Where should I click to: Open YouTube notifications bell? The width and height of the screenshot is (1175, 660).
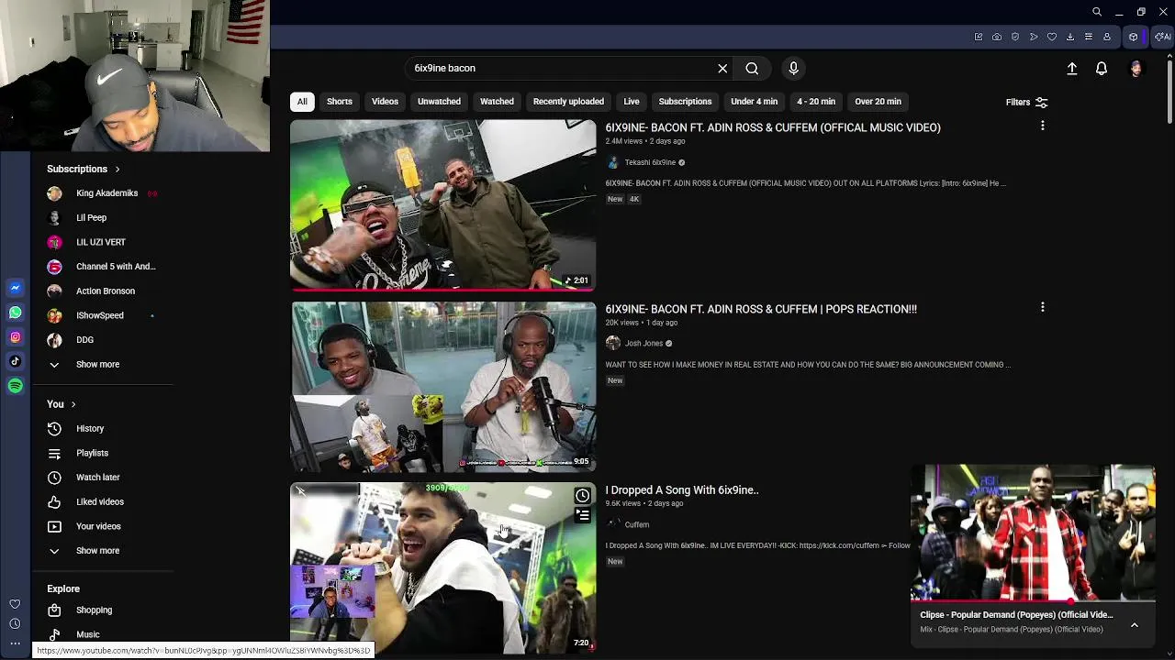[x=1102, y=69]
